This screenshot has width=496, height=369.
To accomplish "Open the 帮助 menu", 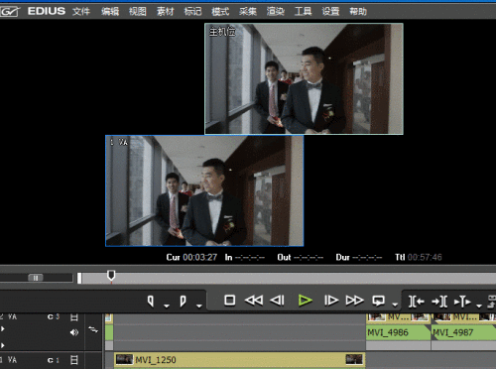I will (358, 12).
